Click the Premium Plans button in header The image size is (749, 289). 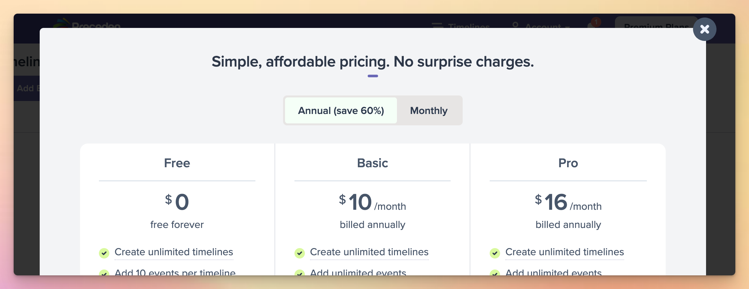pyautogui.click(x=656, y=25)
